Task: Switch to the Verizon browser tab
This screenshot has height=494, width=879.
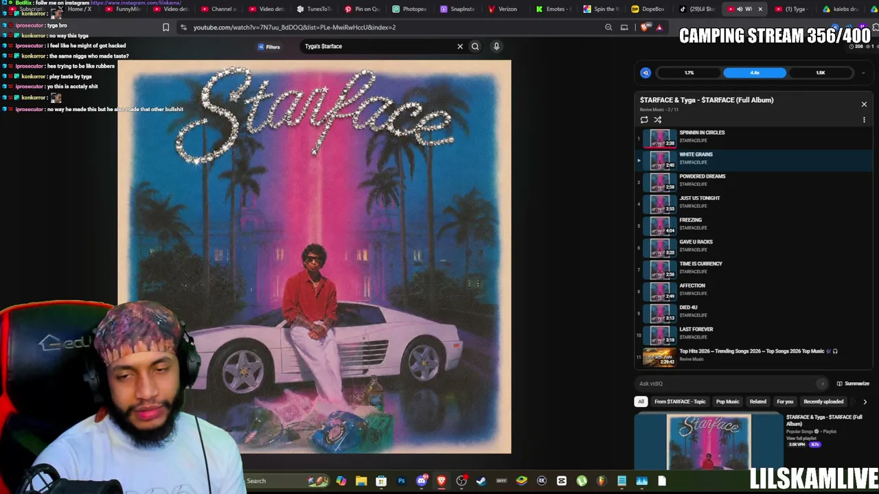Action: pos(503,9)
